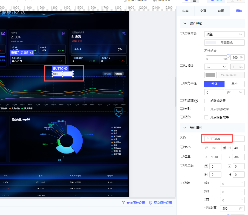Switch to the 交互 tab

[x=203, y=11]
